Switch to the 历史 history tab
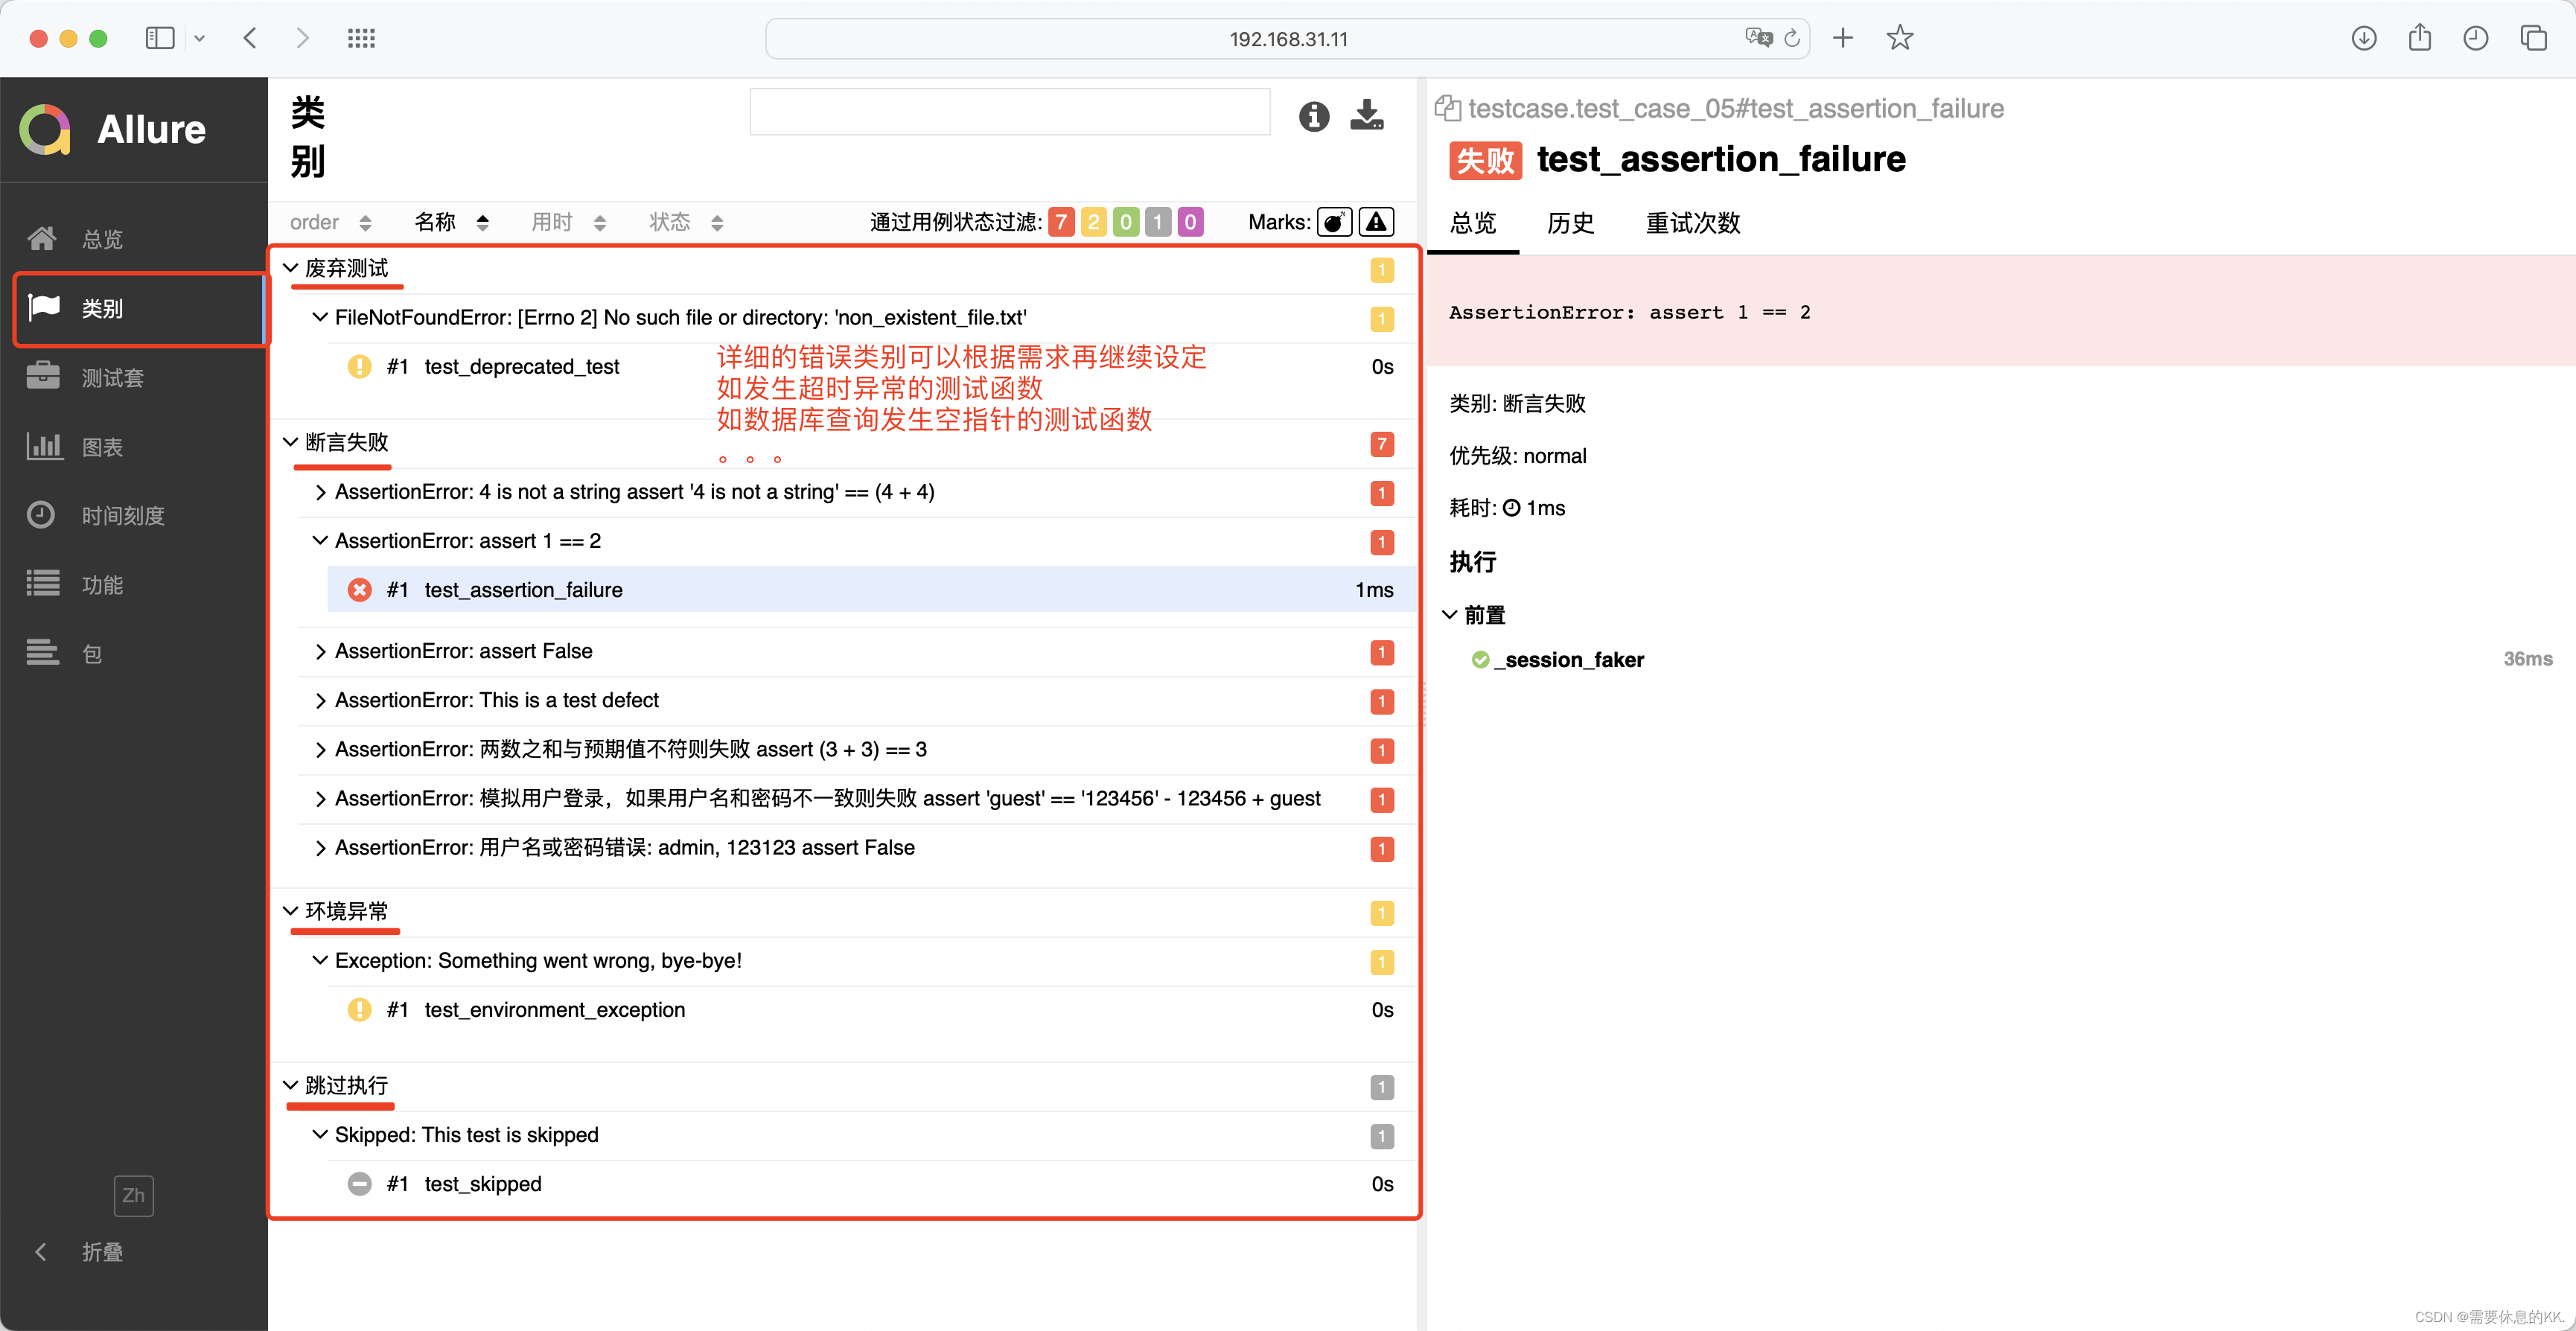Image resolution: width=2576 pixels, height=1331 pixels. pos(1570,223)
